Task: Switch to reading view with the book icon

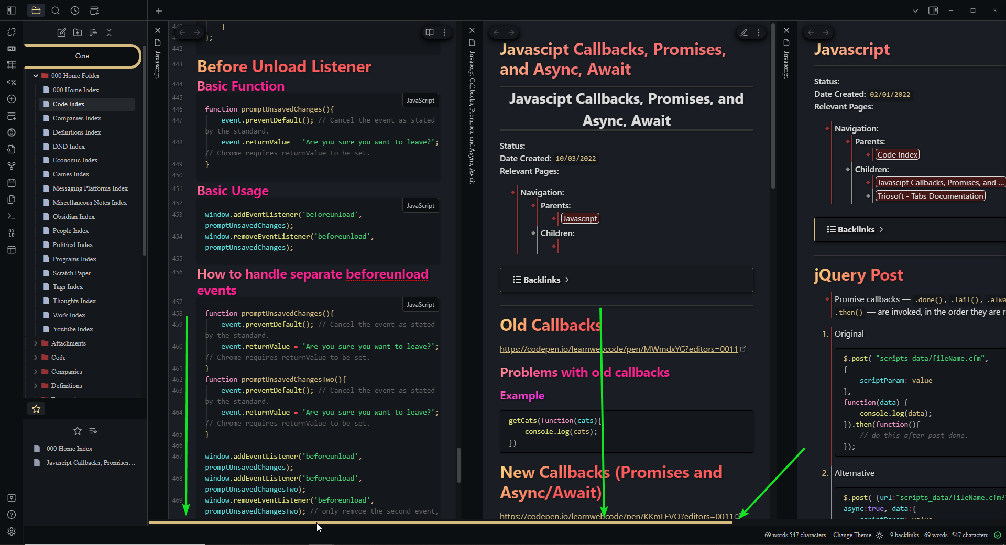Action: (430, 32)
